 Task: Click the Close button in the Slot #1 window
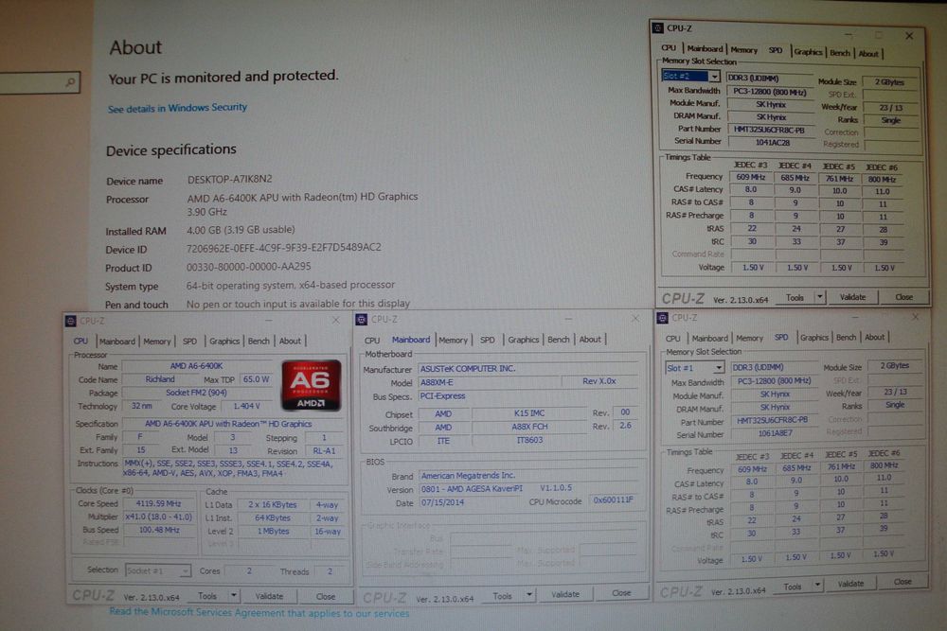coord(902,582)
